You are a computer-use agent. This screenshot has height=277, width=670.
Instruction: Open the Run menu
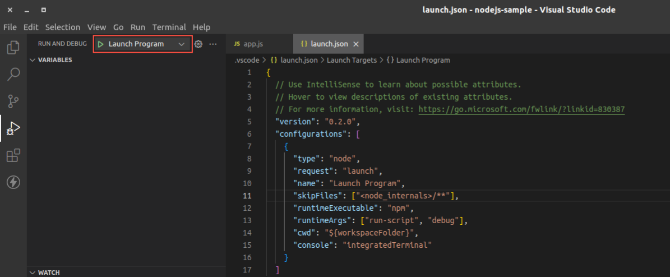coord(138,27)
